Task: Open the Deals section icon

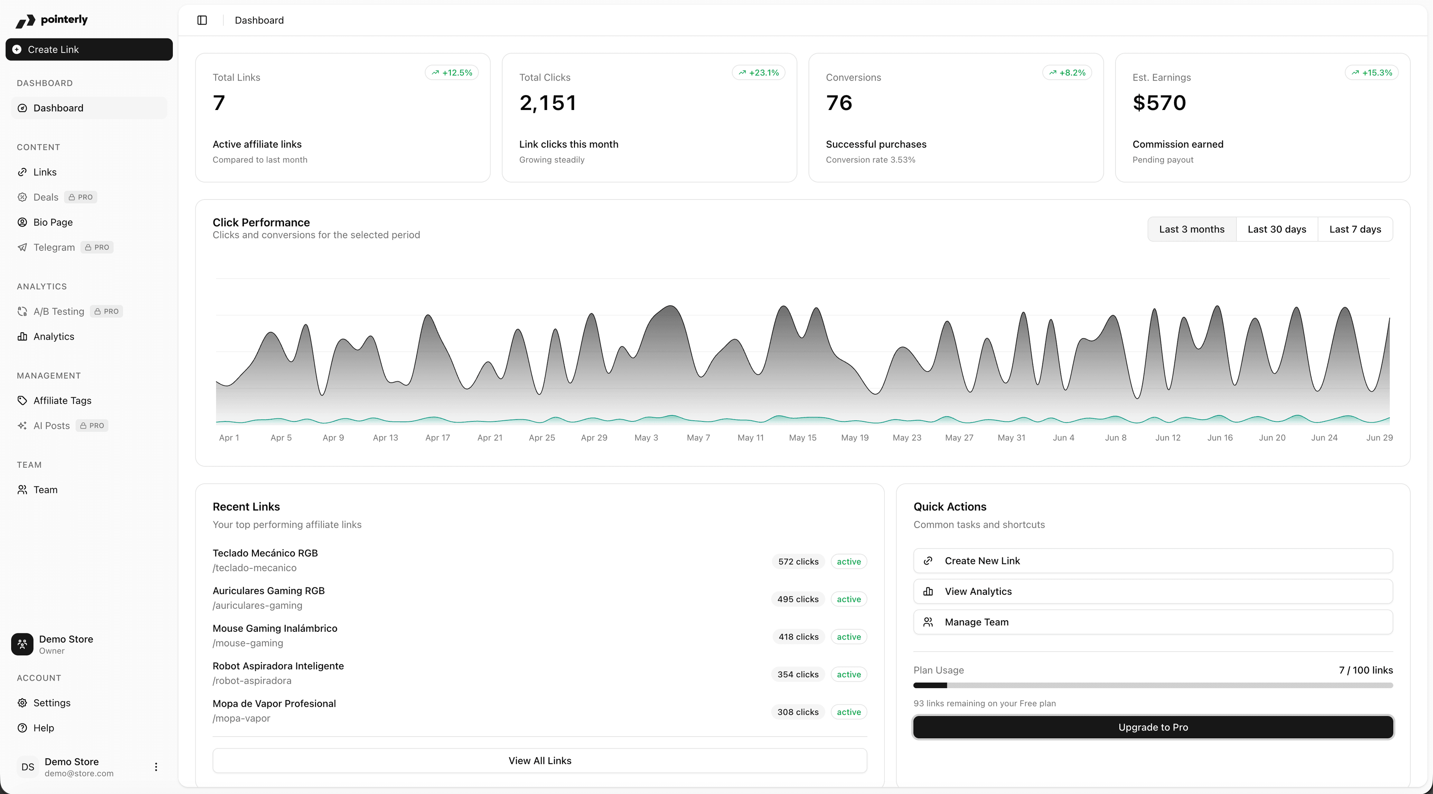Action: (x=22, y=197)
